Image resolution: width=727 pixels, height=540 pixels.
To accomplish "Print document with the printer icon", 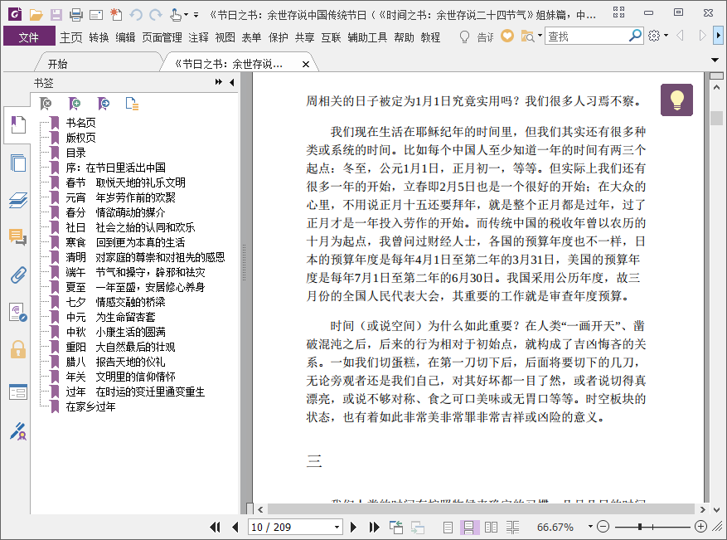I will [76, 15].
